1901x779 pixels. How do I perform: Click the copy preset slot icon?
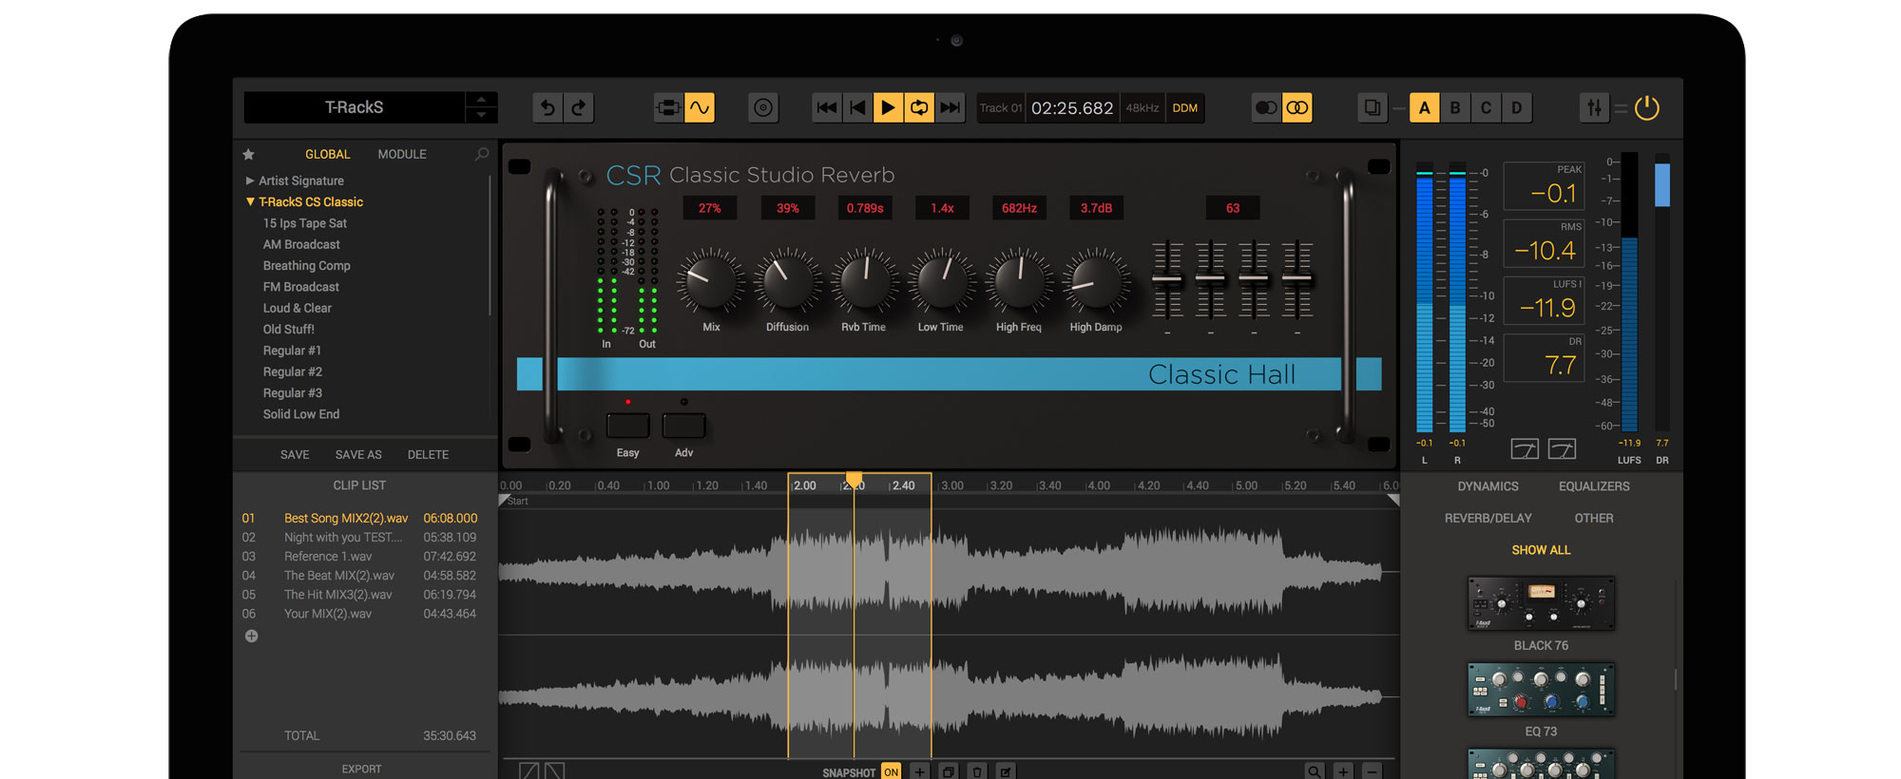tap(1373, 107)
